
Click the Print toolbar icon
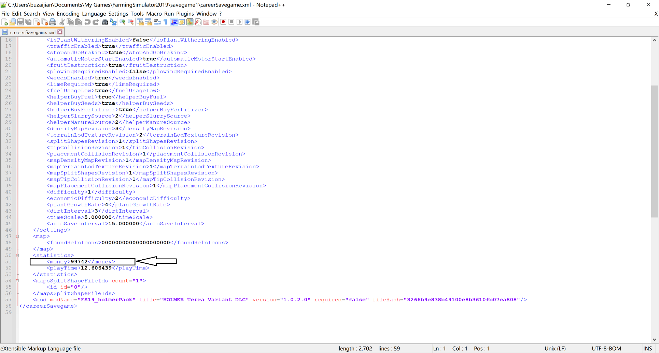53,22
